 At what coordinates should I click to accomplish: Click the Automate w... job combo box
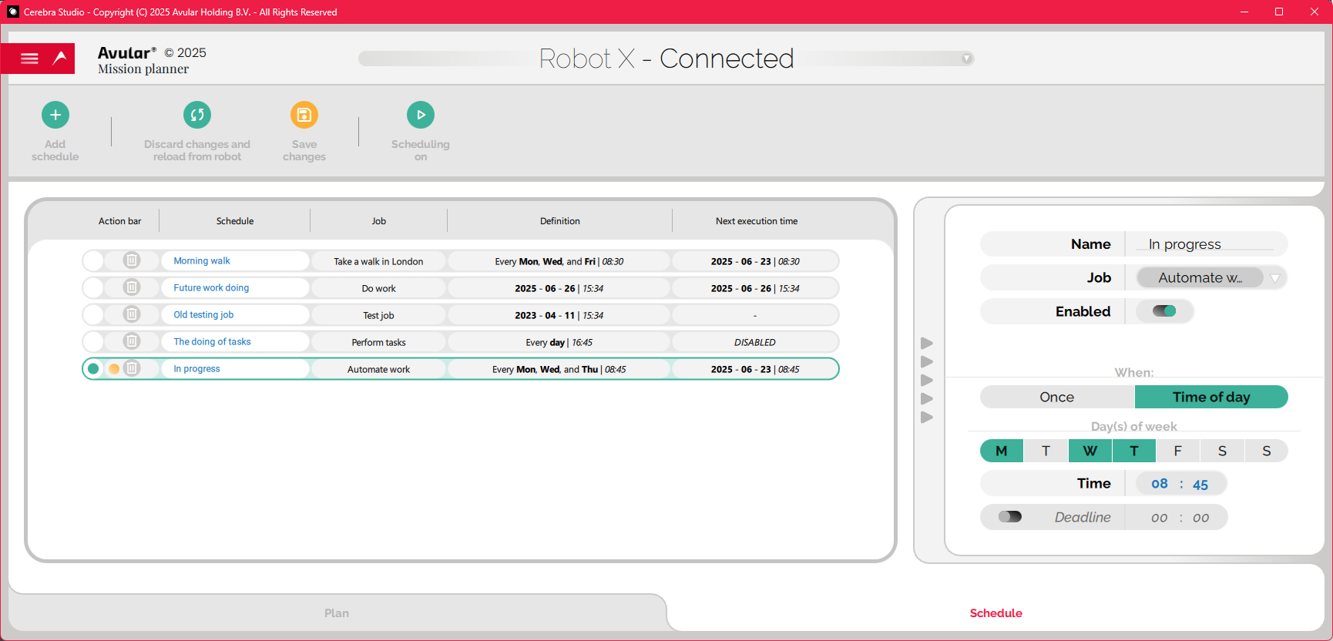1200,277
